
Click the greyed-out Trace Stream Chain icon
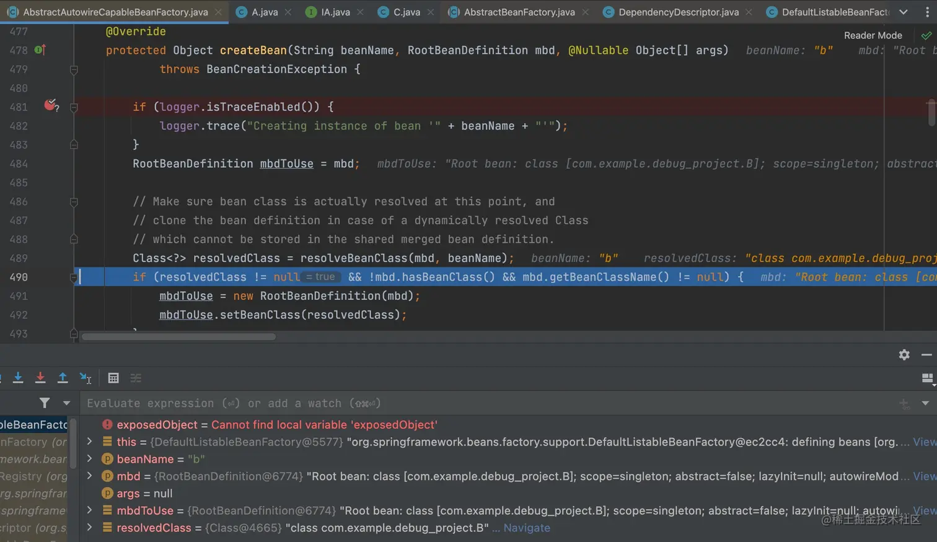tap(136, 378)
